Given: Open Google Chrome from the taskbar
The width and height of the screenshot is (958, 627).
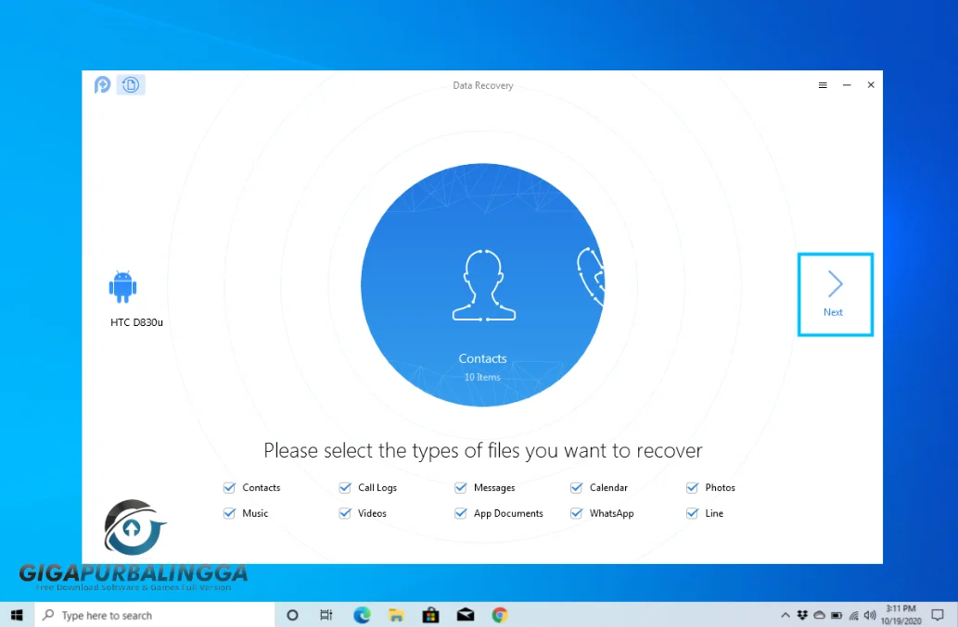Looking at the screenshot, I should [x=499, y=614].
